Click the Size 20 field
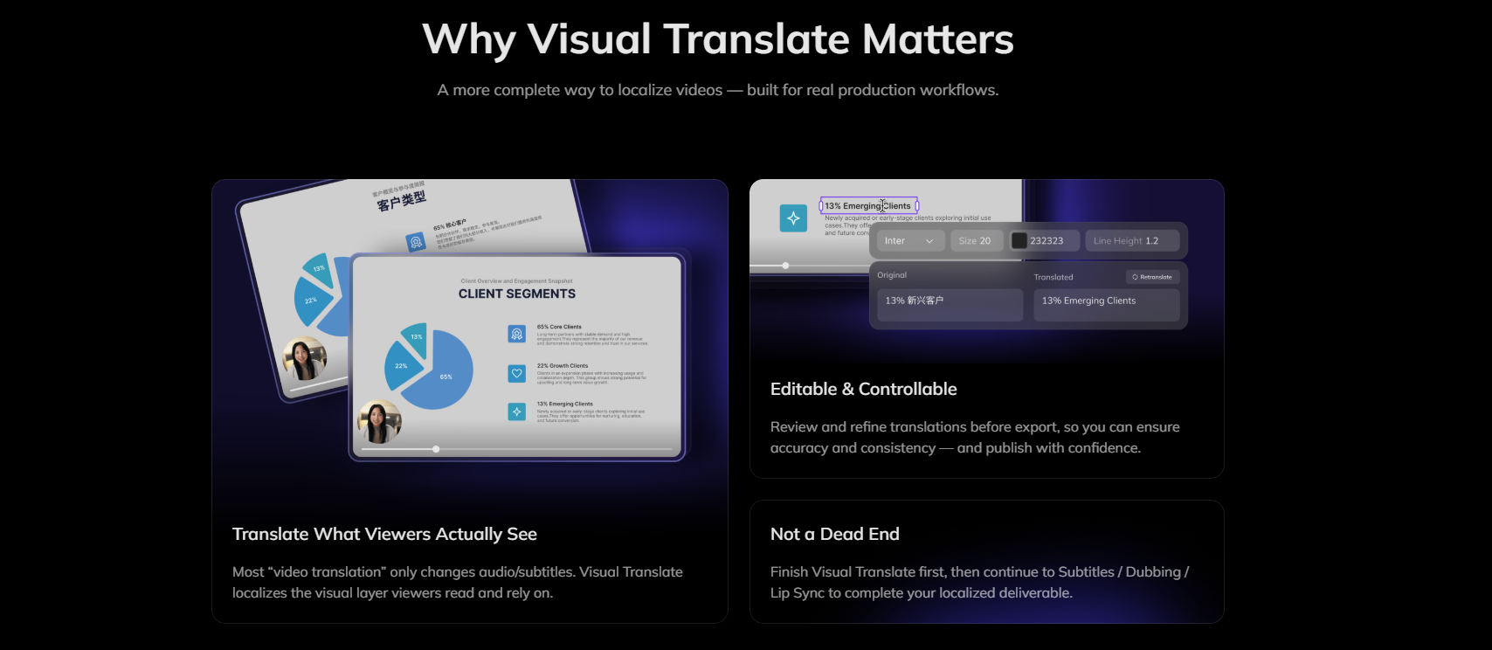The height and width of the screenshot is (650, 1492). (x=977, y=241)
